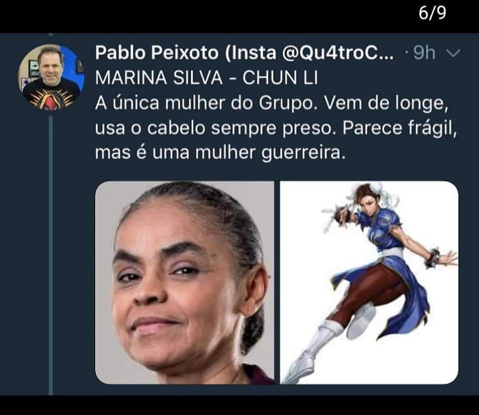The height and width of the screenshot is (415, 479).
Task: Tap the black strip below the images
Action: tap(239, 405)
